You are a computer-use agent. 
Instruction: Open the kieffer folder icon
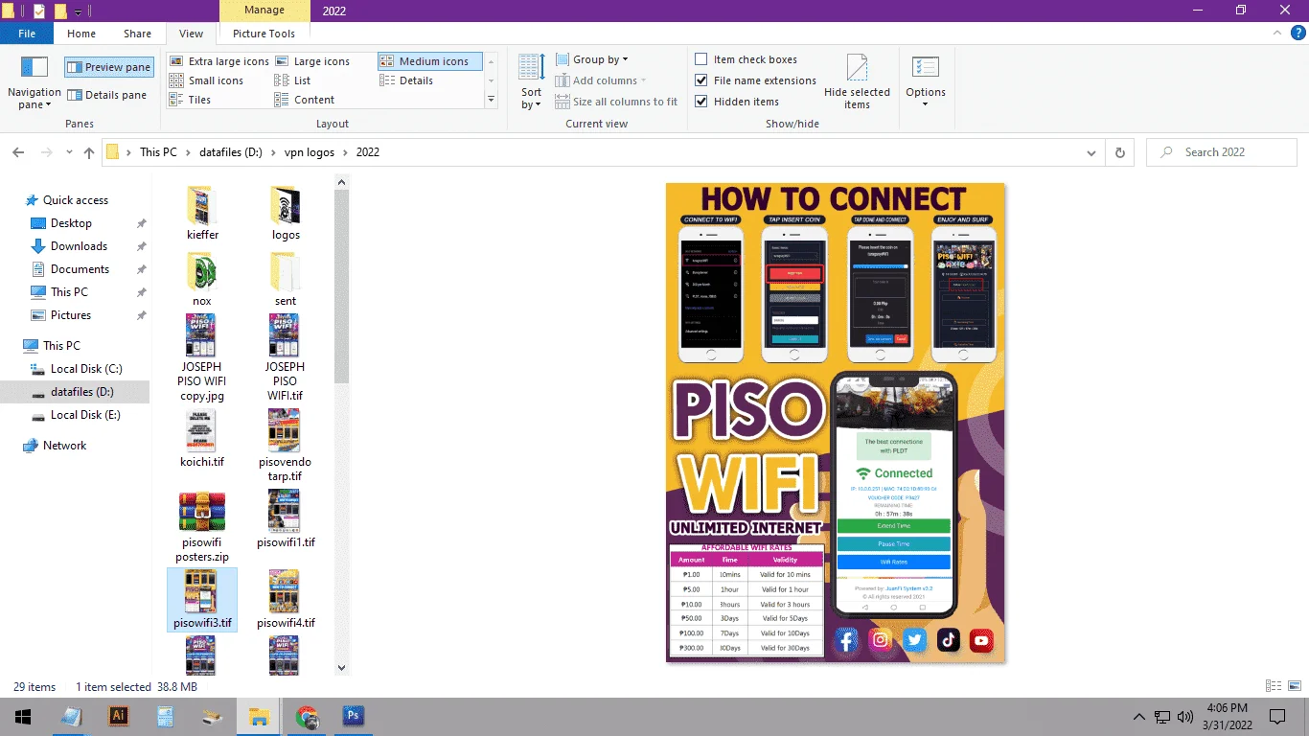[x=202, y=206]
